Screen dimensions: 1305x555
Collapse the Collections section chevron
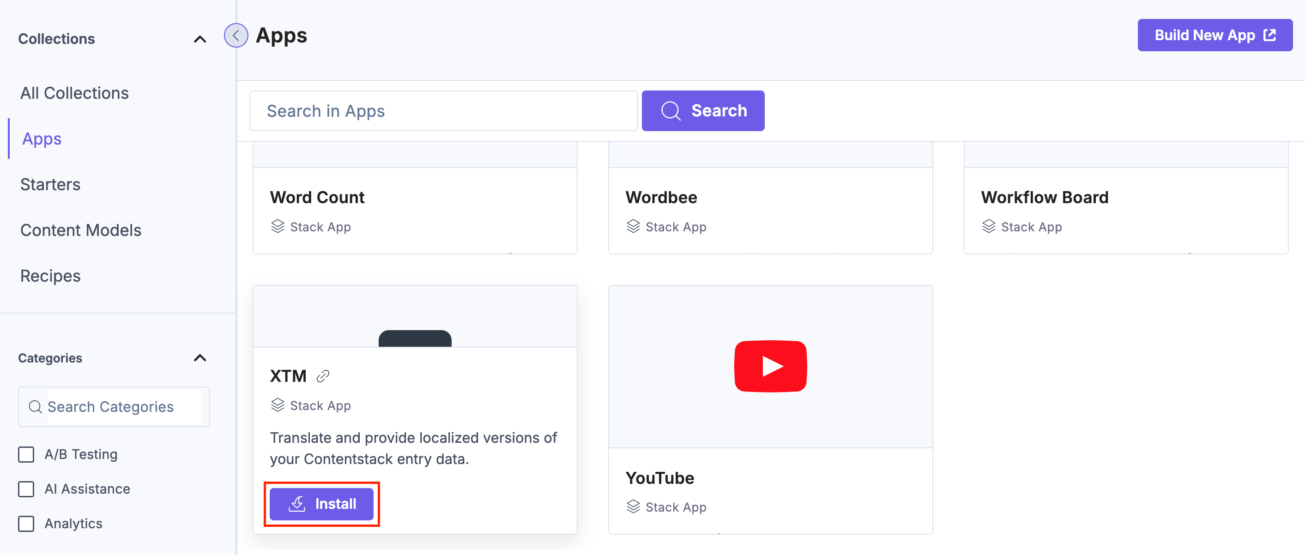pyautogui.click(x=199, y=39)
